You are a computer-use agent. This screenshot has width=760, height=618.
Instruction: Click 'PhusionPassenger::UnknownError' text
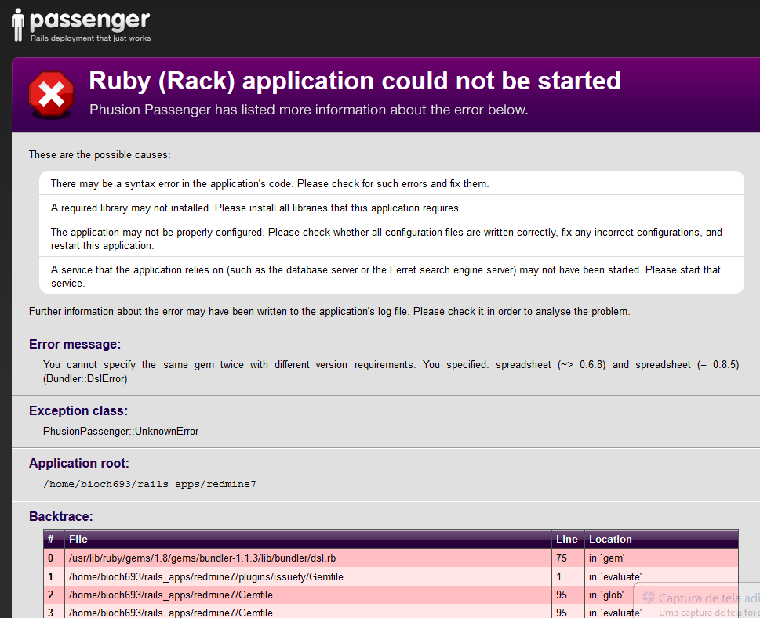point(121,432)
